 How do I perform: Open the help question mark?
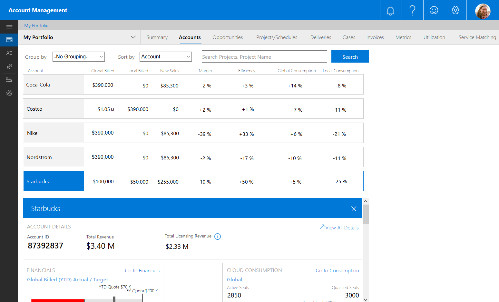click(x=412, y=10)
